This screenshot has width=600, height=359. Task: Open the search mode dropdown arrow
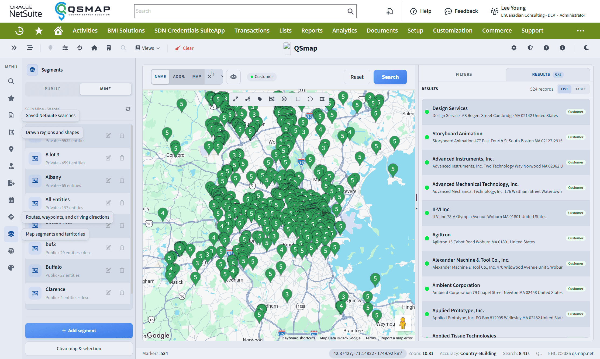(x=222, y=77)
